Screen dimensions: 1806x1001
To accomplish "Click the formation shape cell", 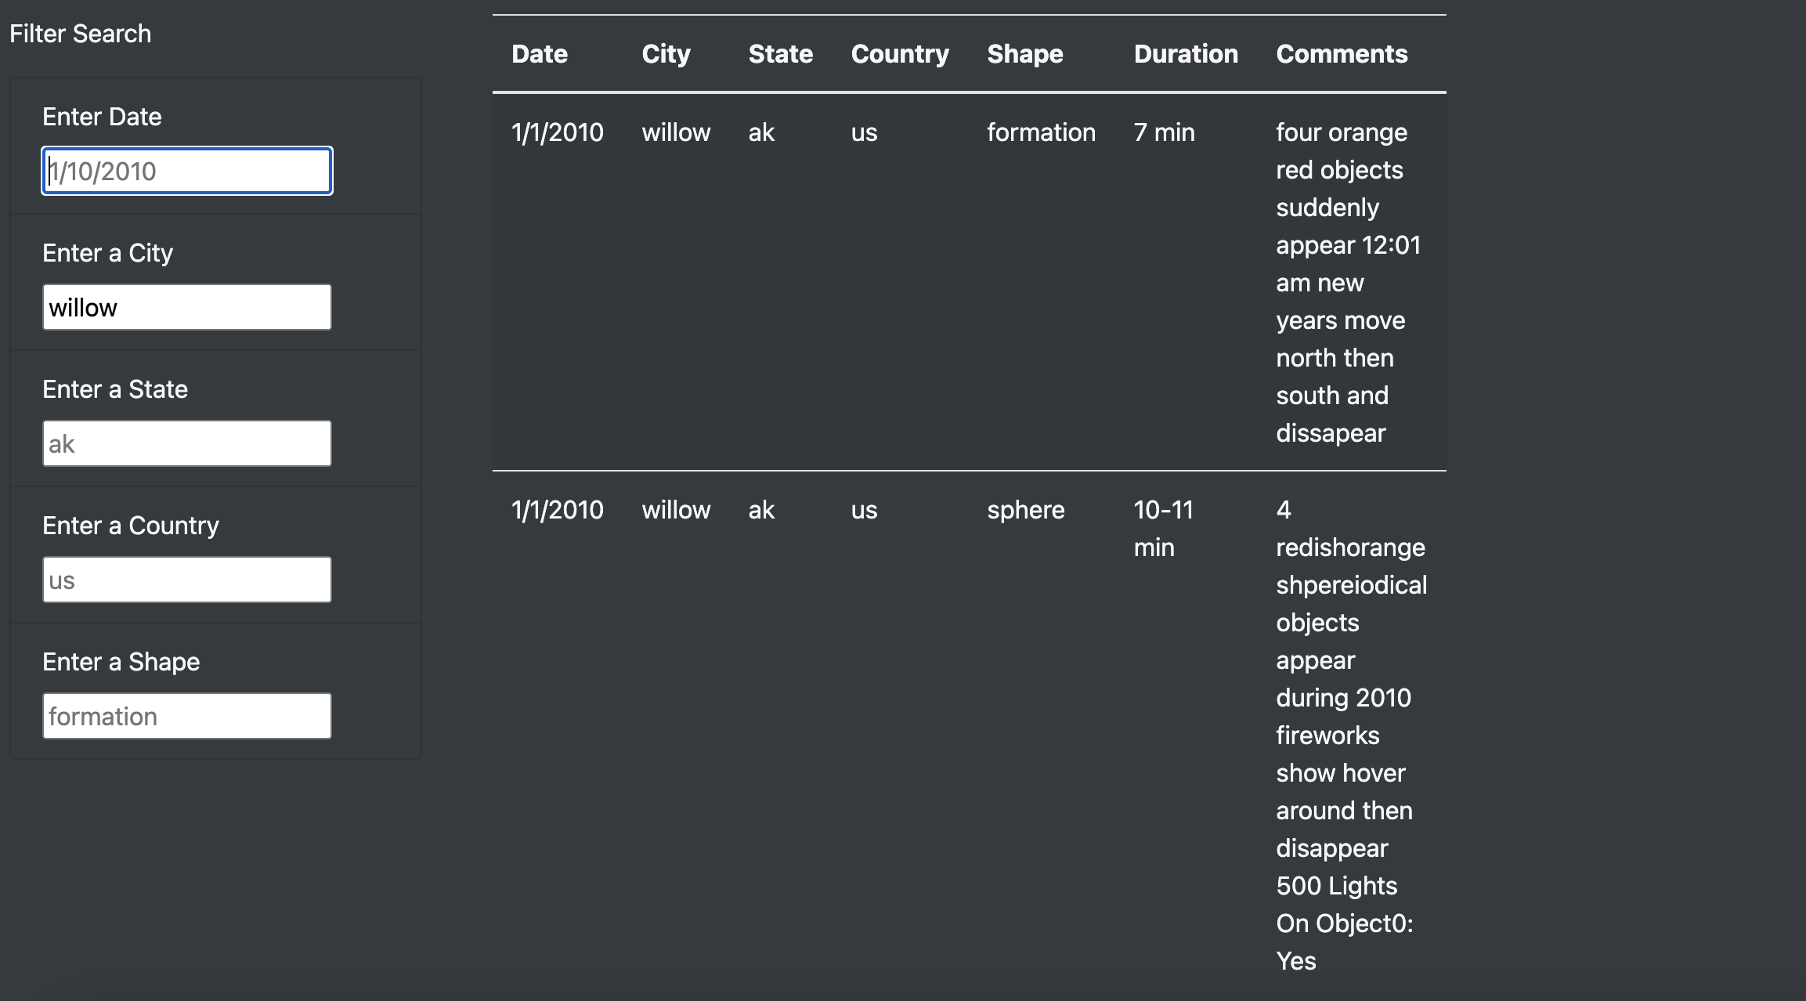I will click(1040, 132).
